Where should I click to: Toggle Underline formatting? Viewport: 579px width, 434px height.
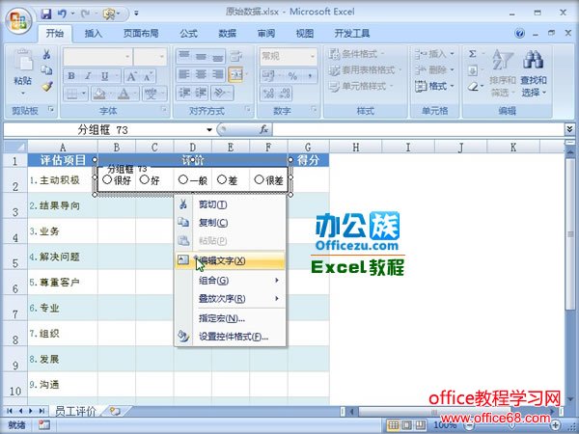[104, 76]
